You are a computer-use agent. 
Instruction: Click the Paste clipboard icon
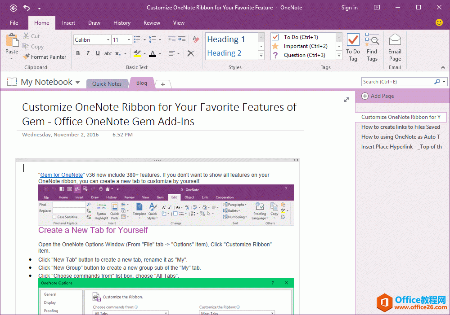[x=12, y=40]
